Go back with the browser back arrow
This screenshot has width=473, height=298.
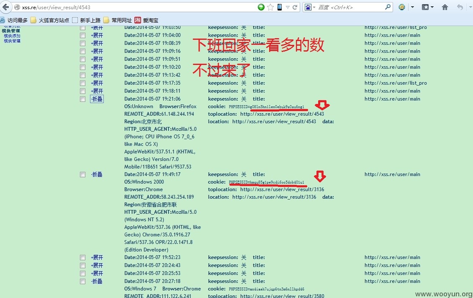[x=5, y=7]
